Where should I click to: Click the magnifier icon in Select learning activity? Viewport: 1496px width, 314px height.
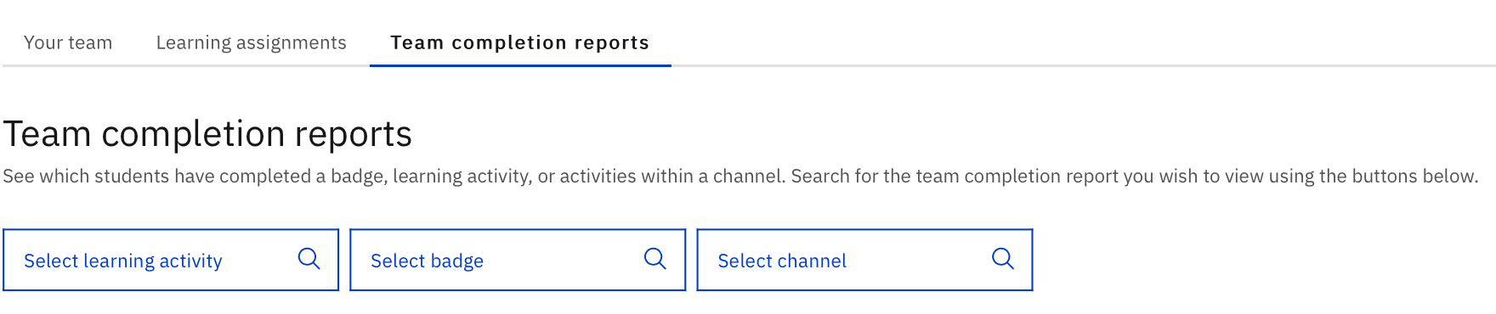point(309,259)
